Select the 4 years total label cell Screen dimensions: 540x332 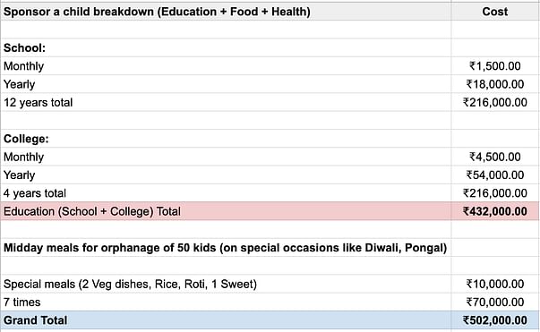[226, 193]
